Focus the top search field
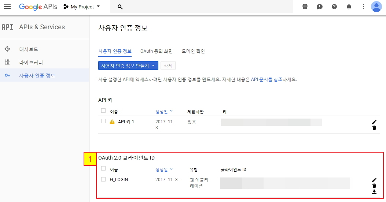 (x=201, y=7)
